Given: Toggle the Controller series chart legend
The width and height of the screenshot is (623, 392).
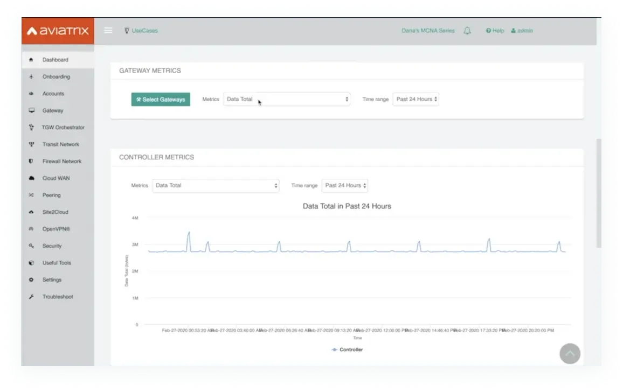Looking at the screenshot, I should click(x=347, y=349).
